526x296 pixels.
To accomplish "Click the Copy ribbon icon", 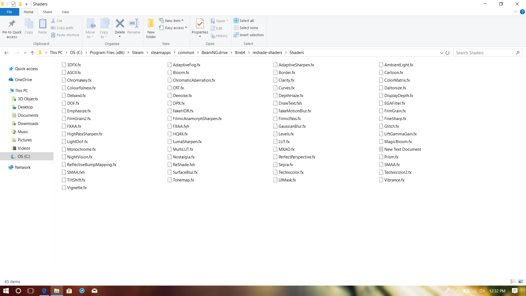I will coord(29,24).
